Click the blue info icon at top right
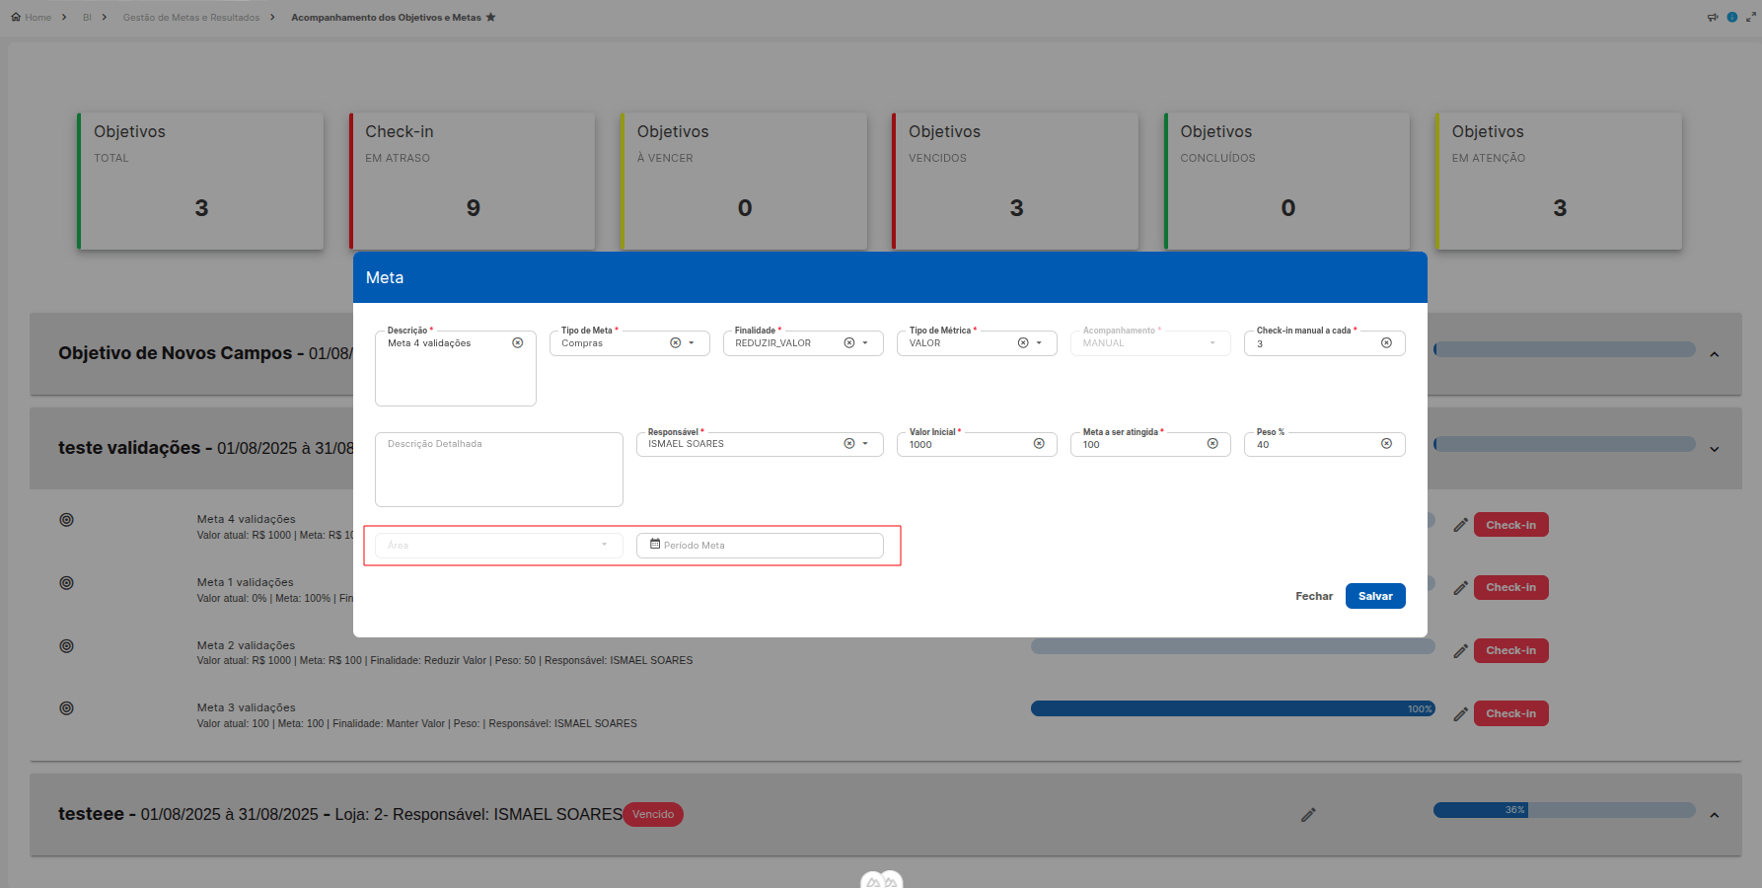 pos(1732,17)
